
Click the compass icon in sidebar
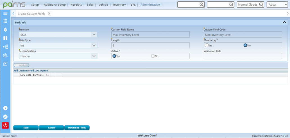pyautogui.click(x=5, y=116)
